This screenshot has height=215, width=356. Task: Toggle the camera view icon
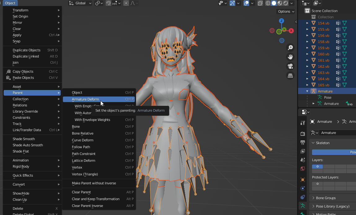coord(290,66)
